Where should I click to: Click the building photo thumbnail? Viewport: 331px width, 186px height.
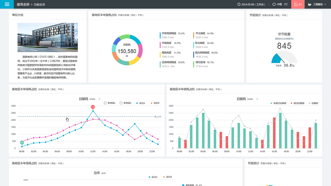coord(48,37)
